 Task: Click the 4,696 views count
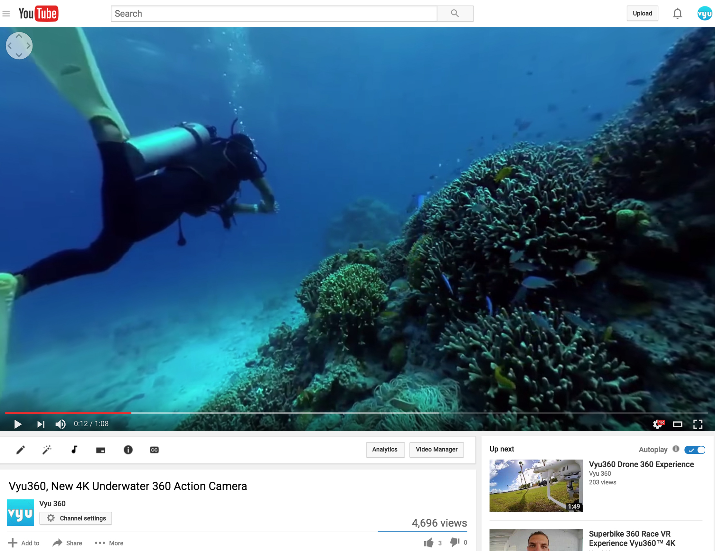click(439, 523)
